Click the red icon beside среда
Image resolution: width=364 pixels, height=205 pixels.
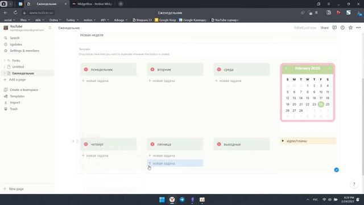tap(219, 69)
